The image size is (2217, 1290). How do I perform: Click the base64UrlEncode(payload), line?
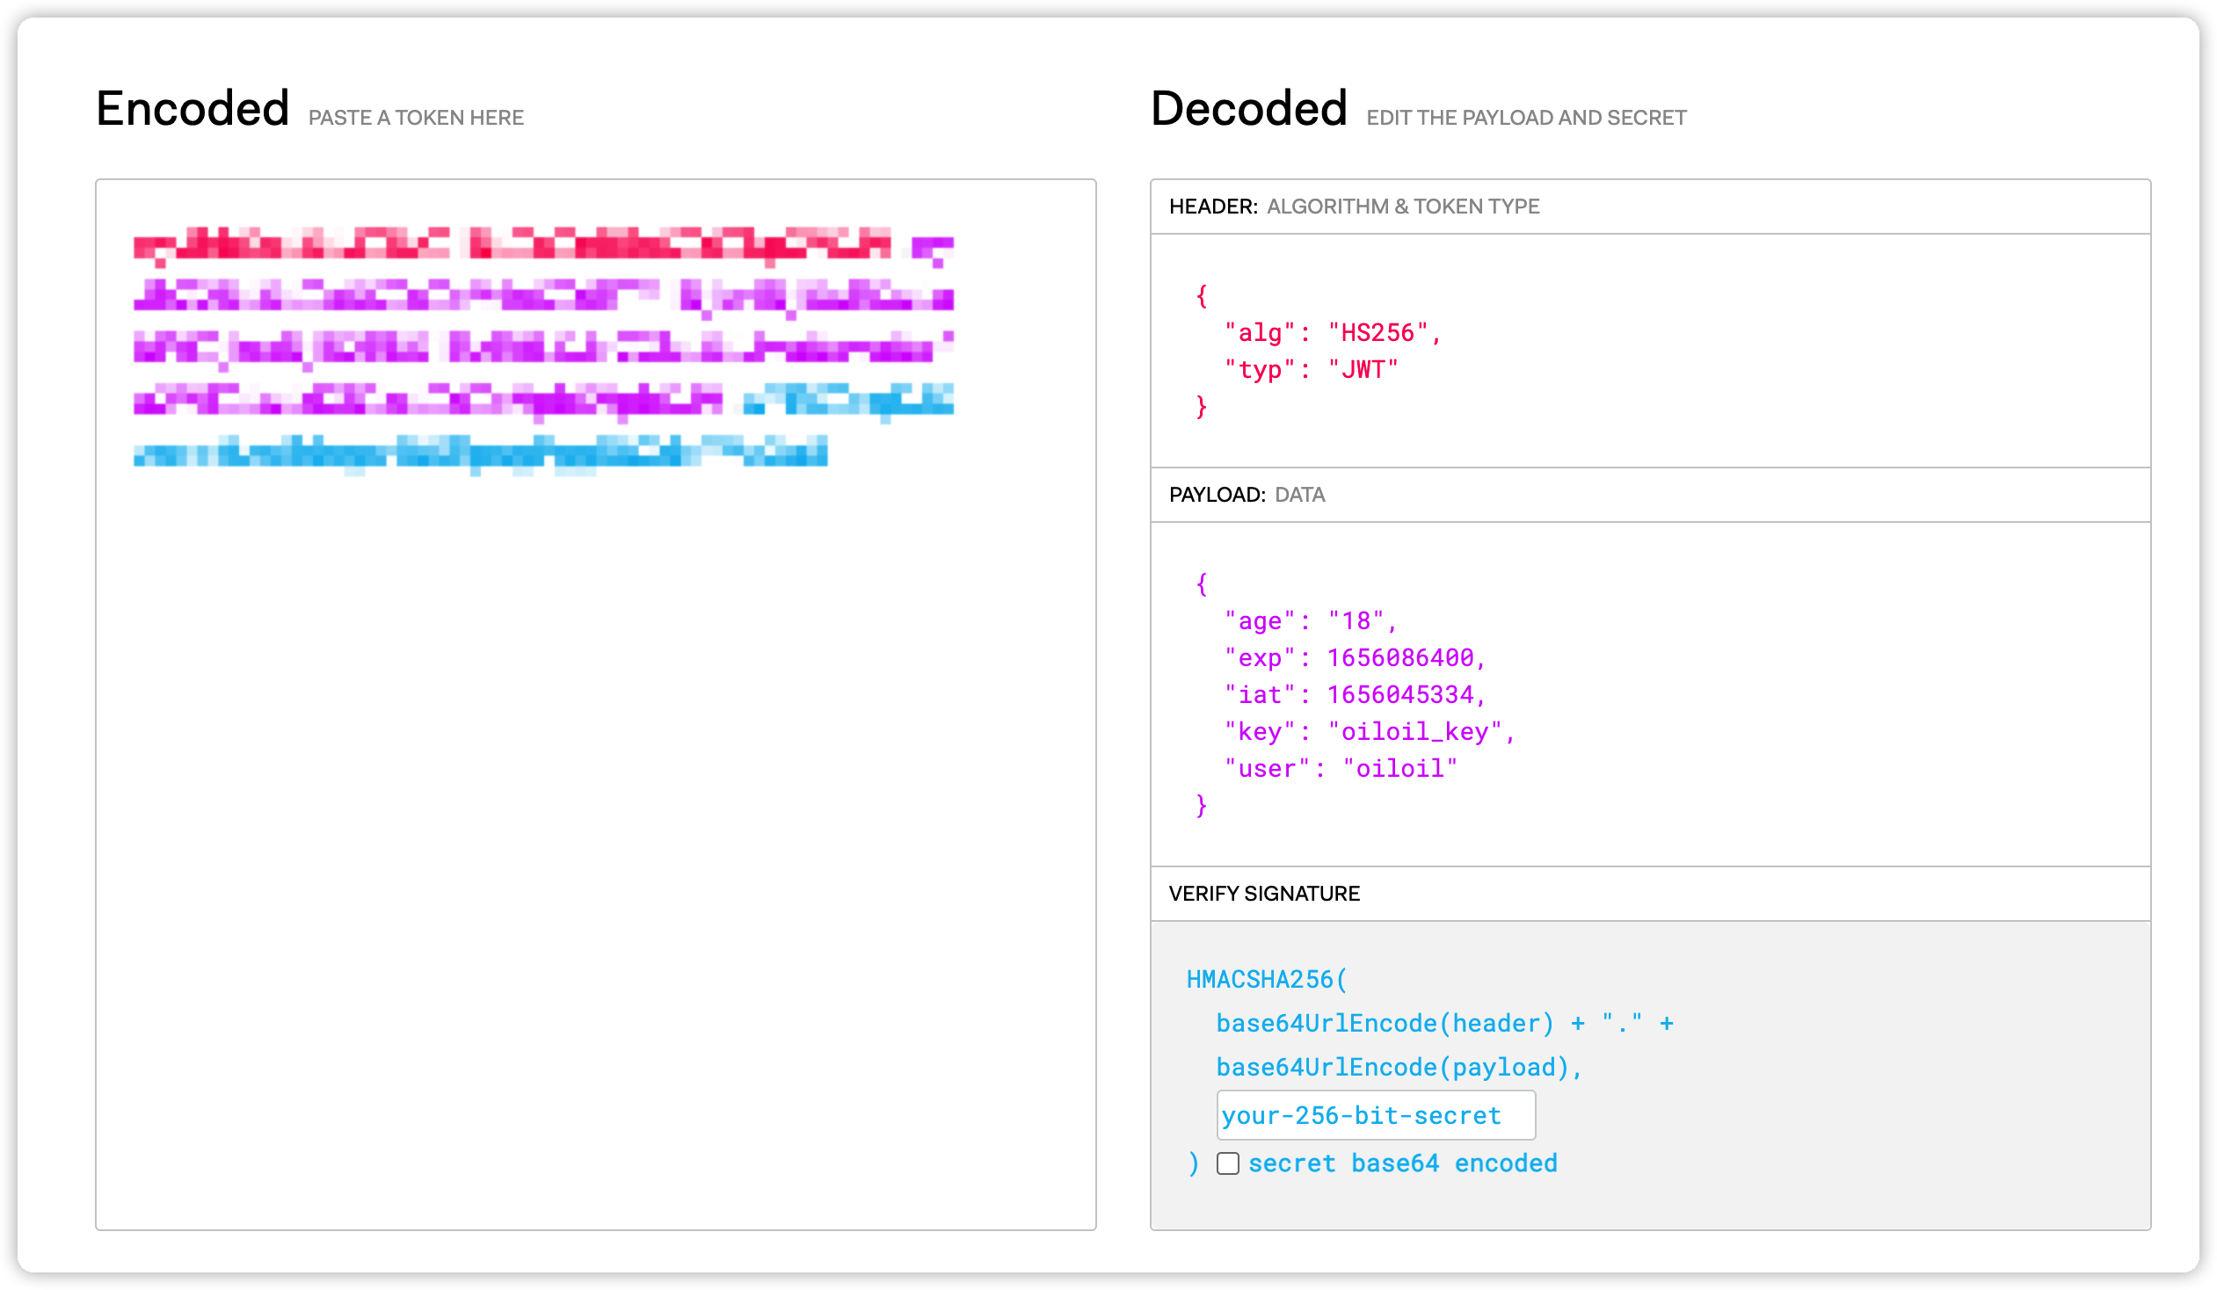pos(1399,1068)
